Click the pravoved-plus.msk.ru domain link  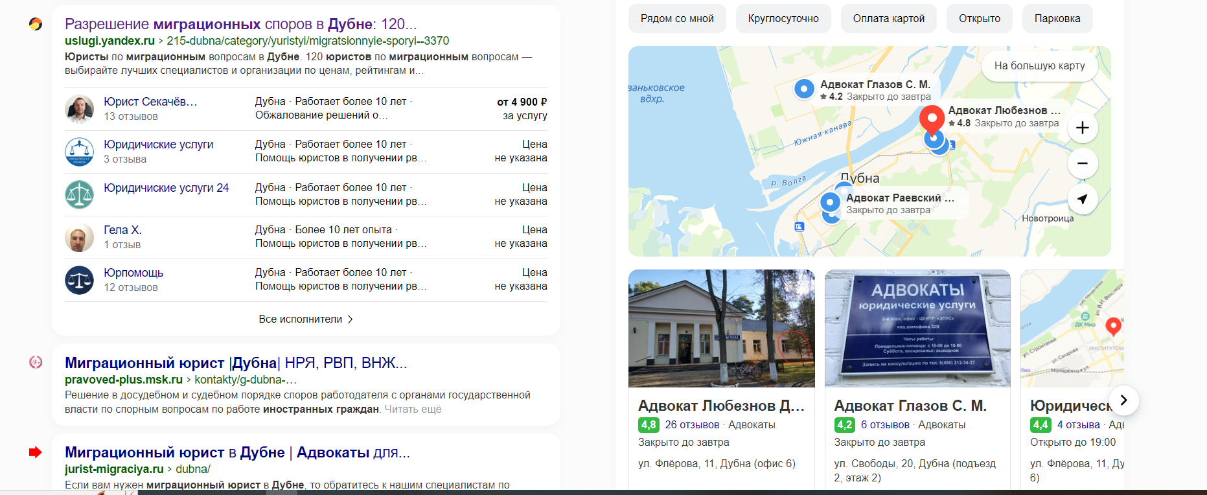click(x=124, y=380)
